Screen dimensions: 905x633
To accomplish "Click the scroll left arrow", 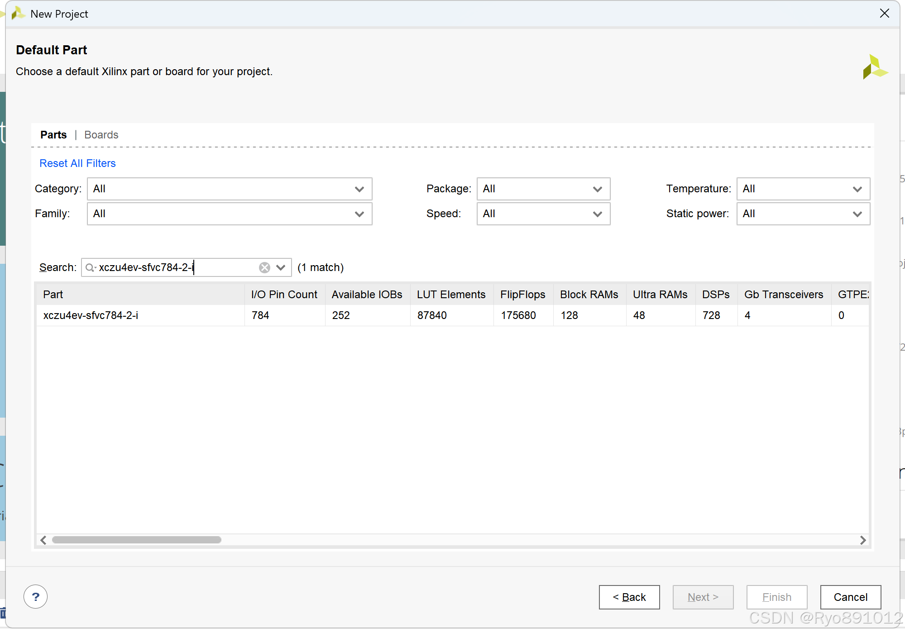I will click(43, 540).
